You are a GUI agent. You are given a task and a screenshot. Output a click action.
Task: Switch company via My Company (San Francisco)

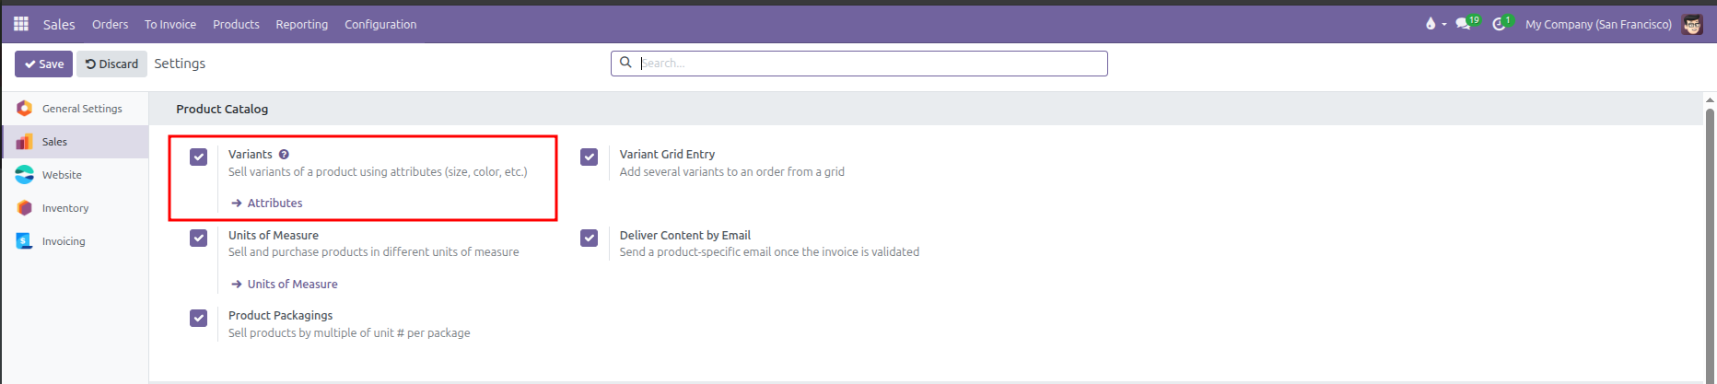click(1598, 24)
